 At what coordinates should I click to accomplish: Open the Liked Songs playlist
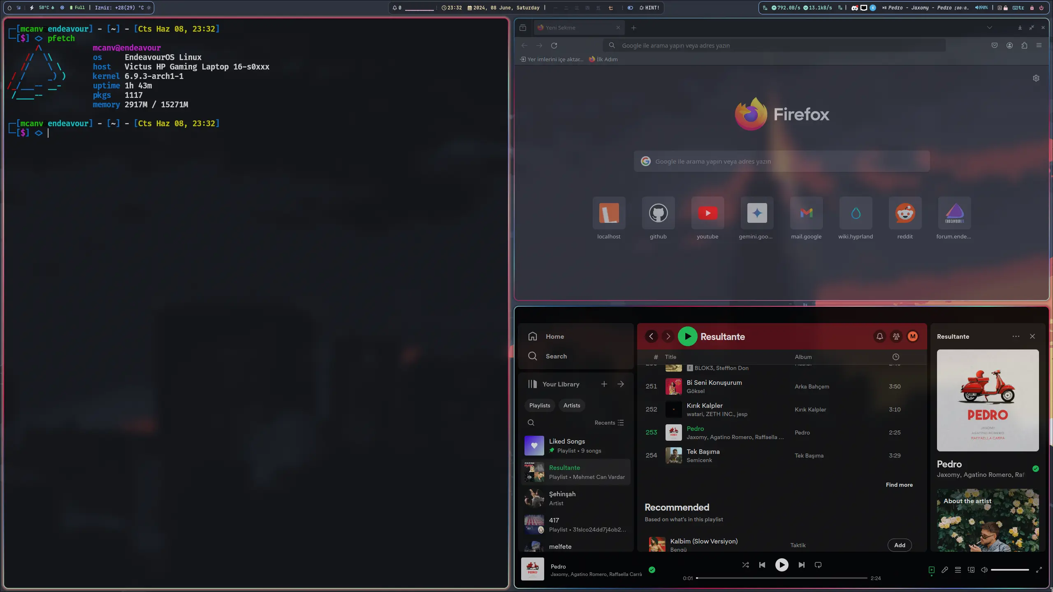pyautogui.click(x=576, y=446)
